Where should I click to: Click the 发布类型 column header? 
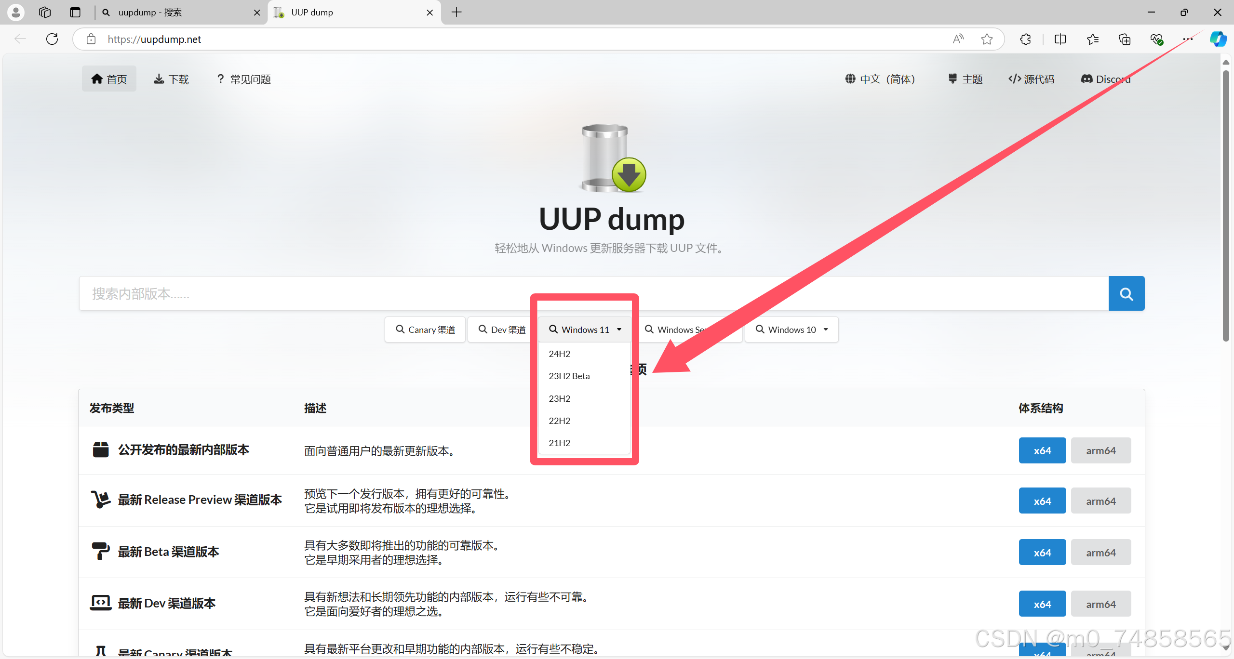point(112,408)
